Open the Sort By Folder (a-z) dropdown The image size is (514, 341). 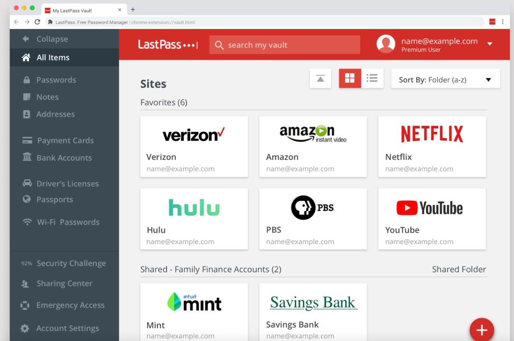click(x=446, y=78)
